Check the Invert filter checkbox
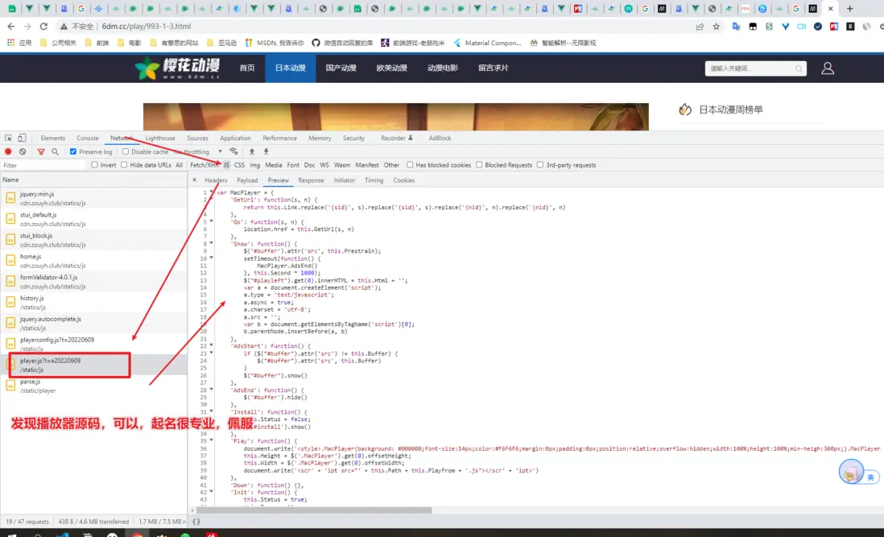This screenshot has height=537, width=884. (x=94, y=165)
